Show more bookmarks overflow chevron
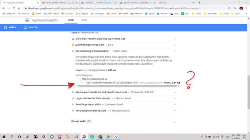 point(246,14)
